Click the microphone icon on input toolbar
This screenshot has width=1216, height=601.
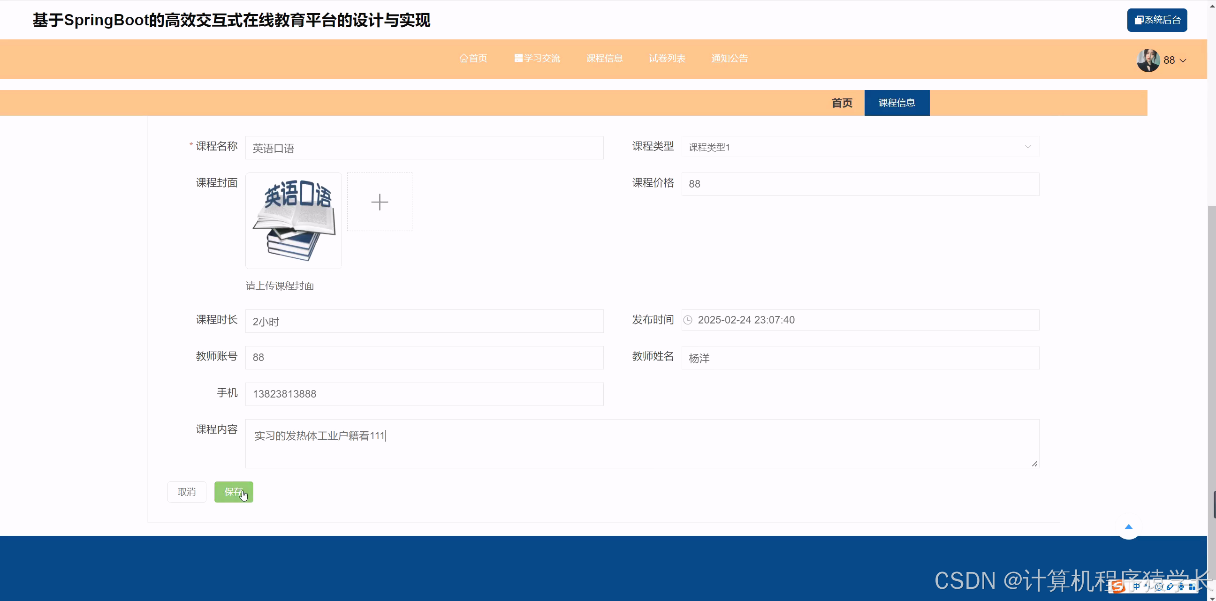[1182, 587]
